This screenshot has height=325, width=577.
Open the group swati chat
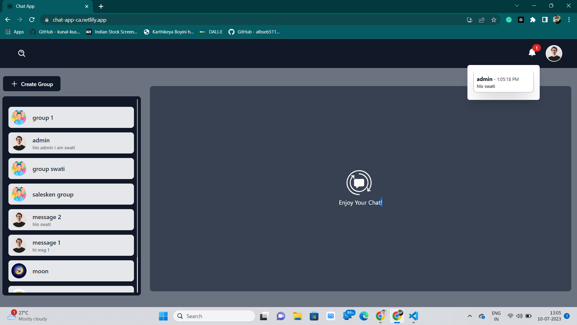click(x=71, y=169)
